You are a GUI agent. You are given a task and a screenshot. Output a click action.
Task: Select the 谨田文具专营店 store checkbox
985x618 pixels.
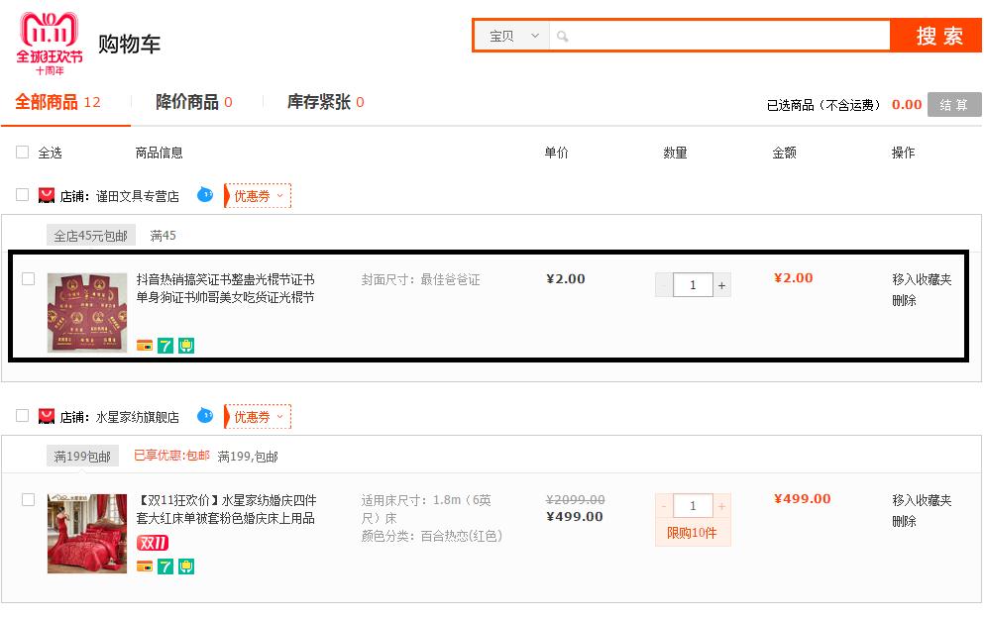pos(21,195)
